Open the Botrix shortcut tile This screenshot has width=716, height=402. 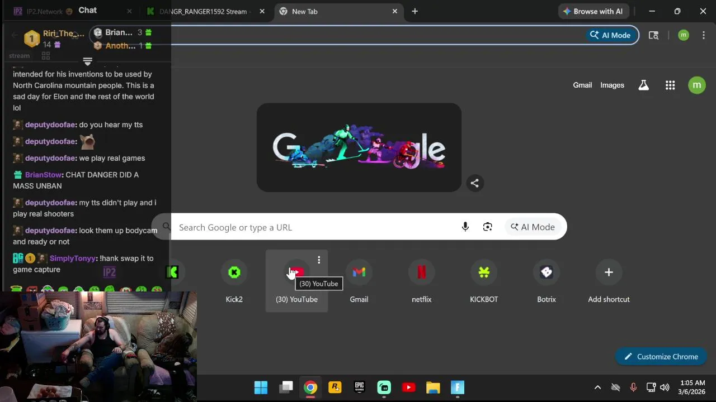pyautogui.click(x=547, y=281)
